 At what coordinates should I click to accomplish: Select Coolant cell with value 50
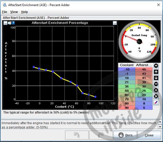[x=127, y=91]
